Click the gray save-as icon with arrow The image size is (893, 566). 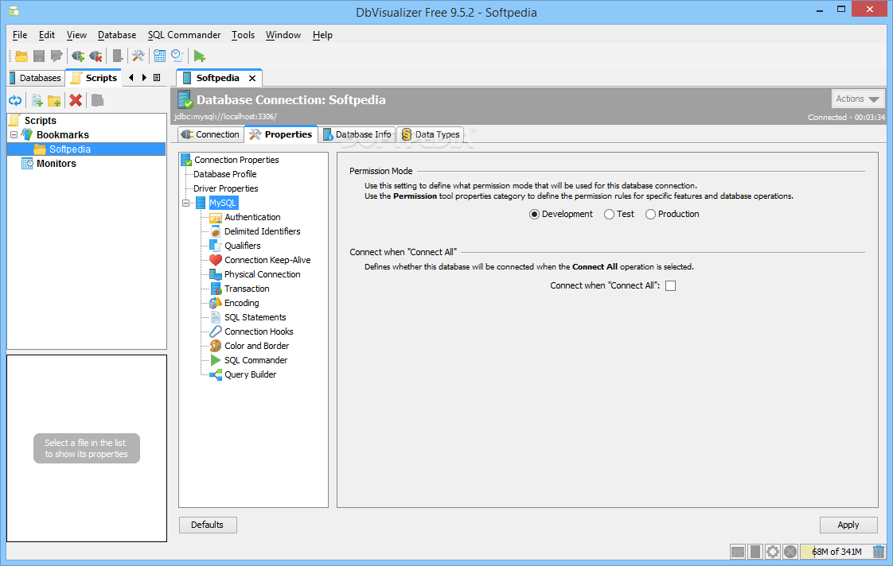point(57,56)
